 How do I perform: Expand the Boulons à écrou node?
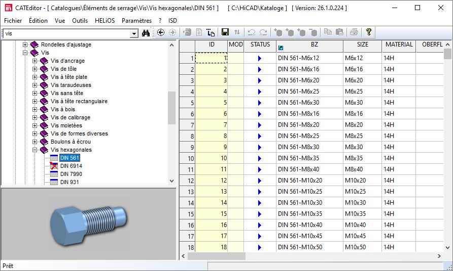point(35,142)
